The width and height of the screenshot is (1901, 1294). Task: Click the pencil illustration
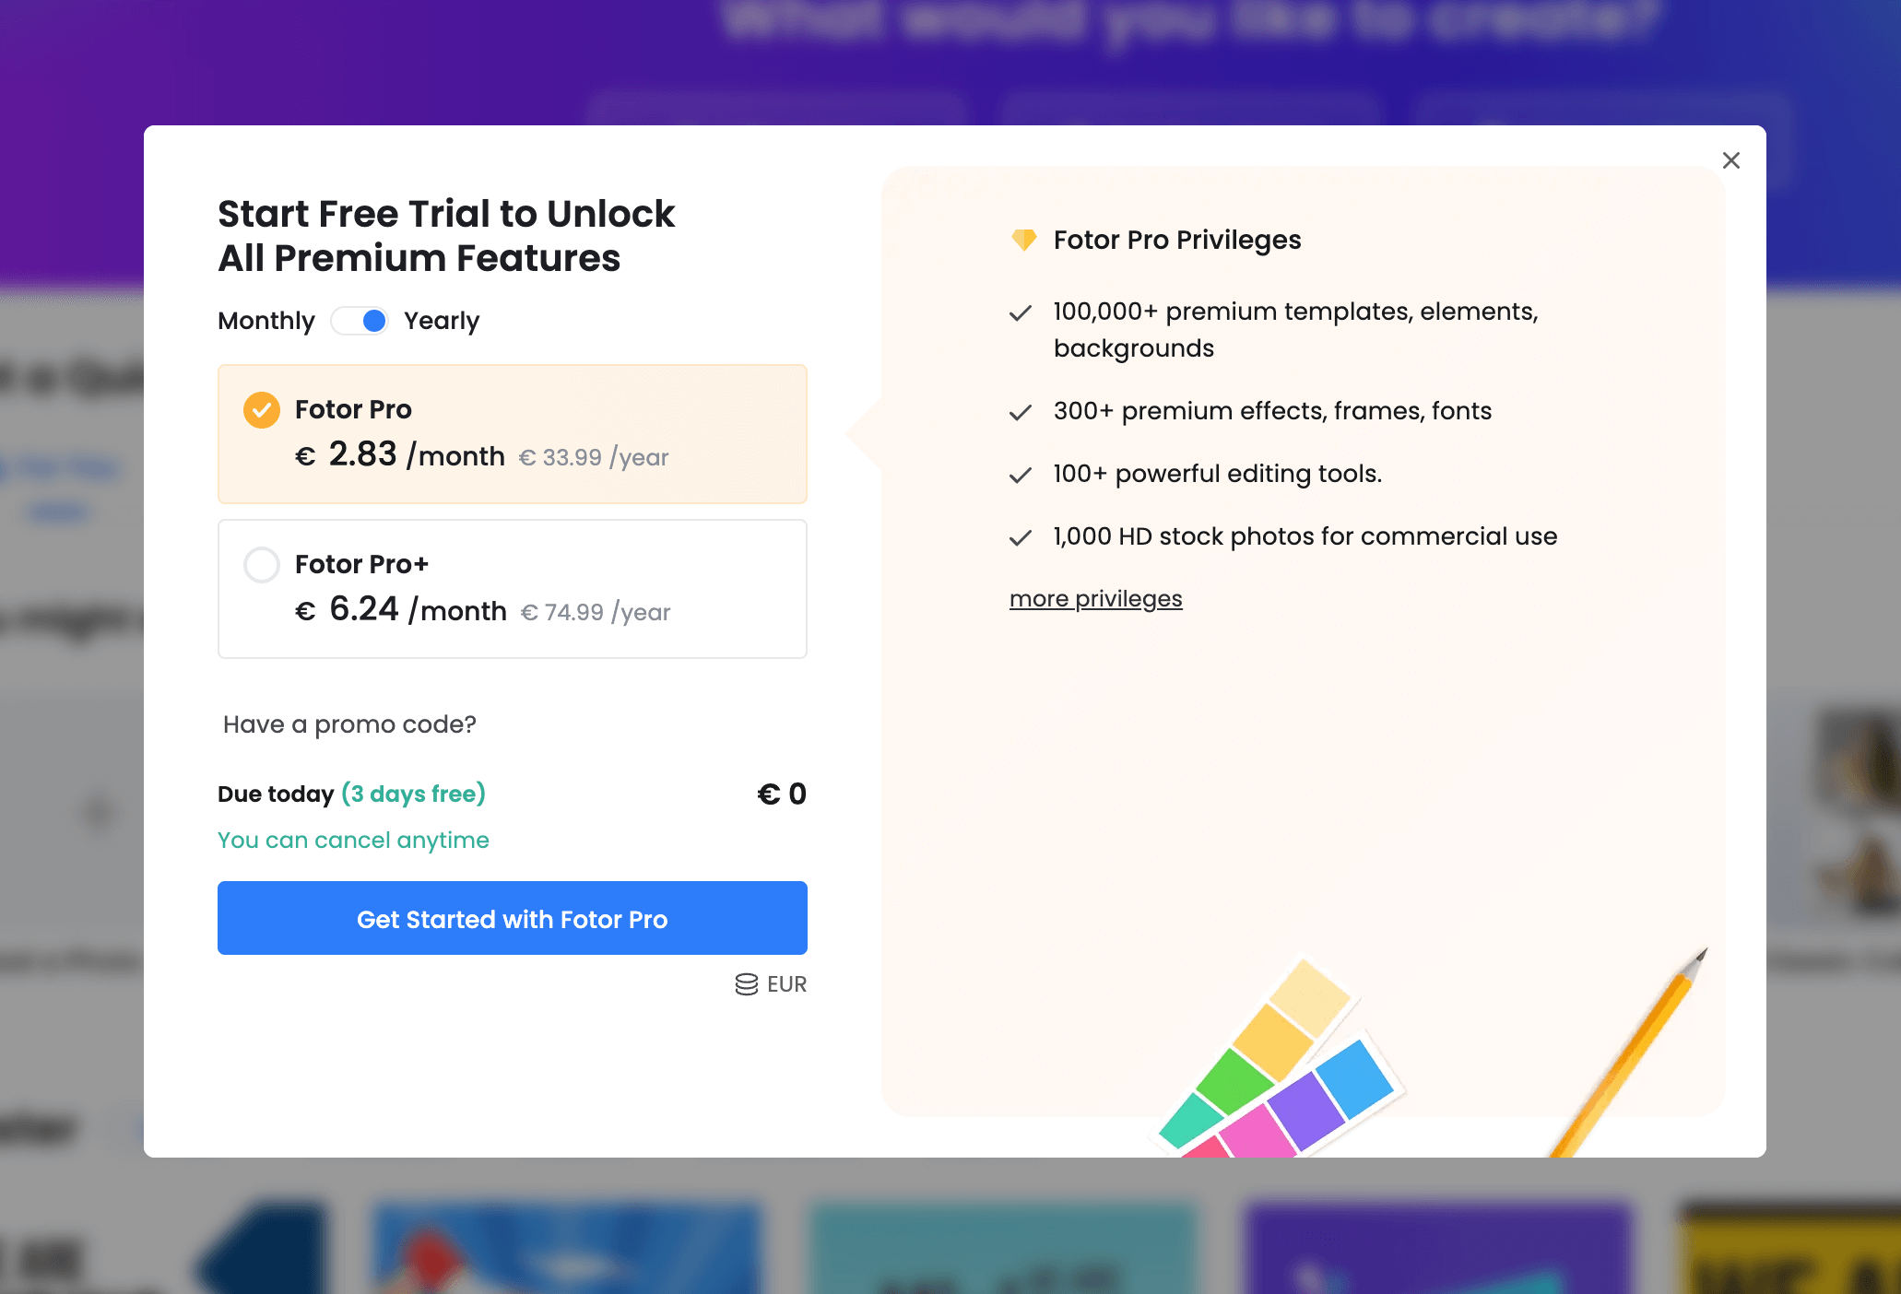pyautogui.click(x=1632, y=1051)
